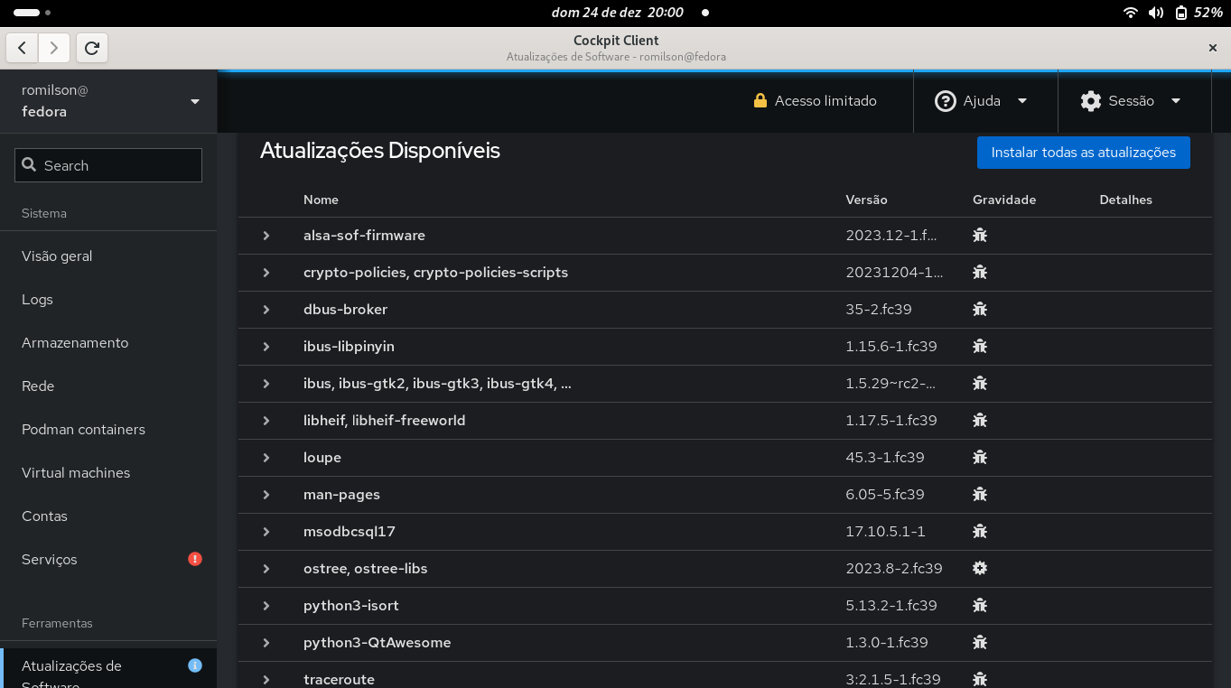The image size is (1231, 688).
Task: Open the Ajuda dropdown menu
Action: click(985, 101)
